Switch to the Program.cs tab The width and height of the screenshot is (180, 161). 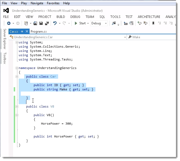tap(39, 32)
